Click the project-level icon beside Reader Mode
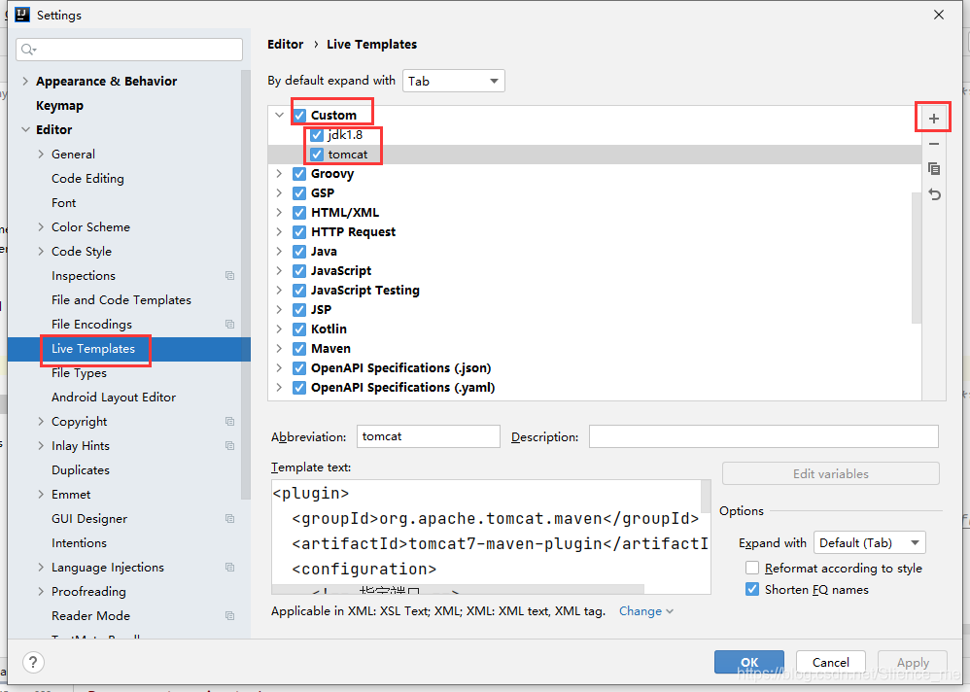Screen dimensions: 970x692 click(229, 616)
